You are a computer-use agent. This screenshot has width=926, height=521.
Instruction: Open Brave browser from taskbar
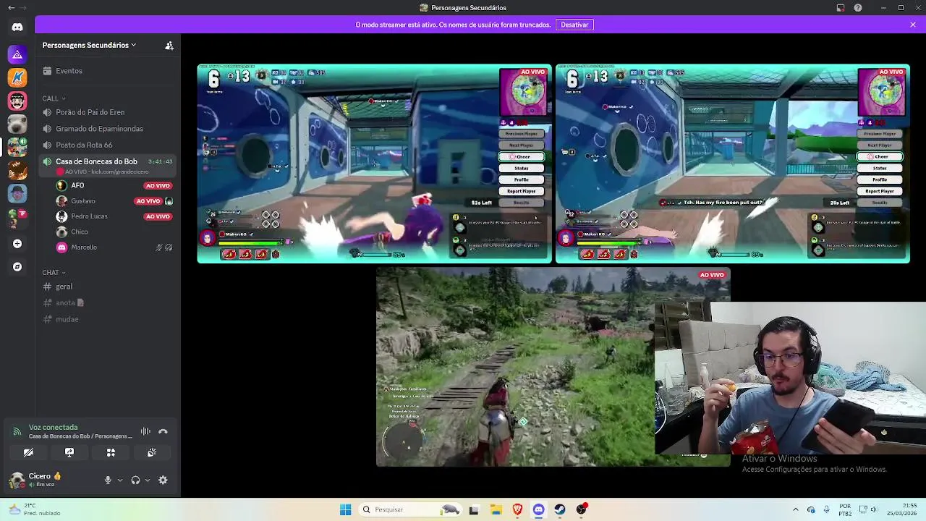pos(517,509)
